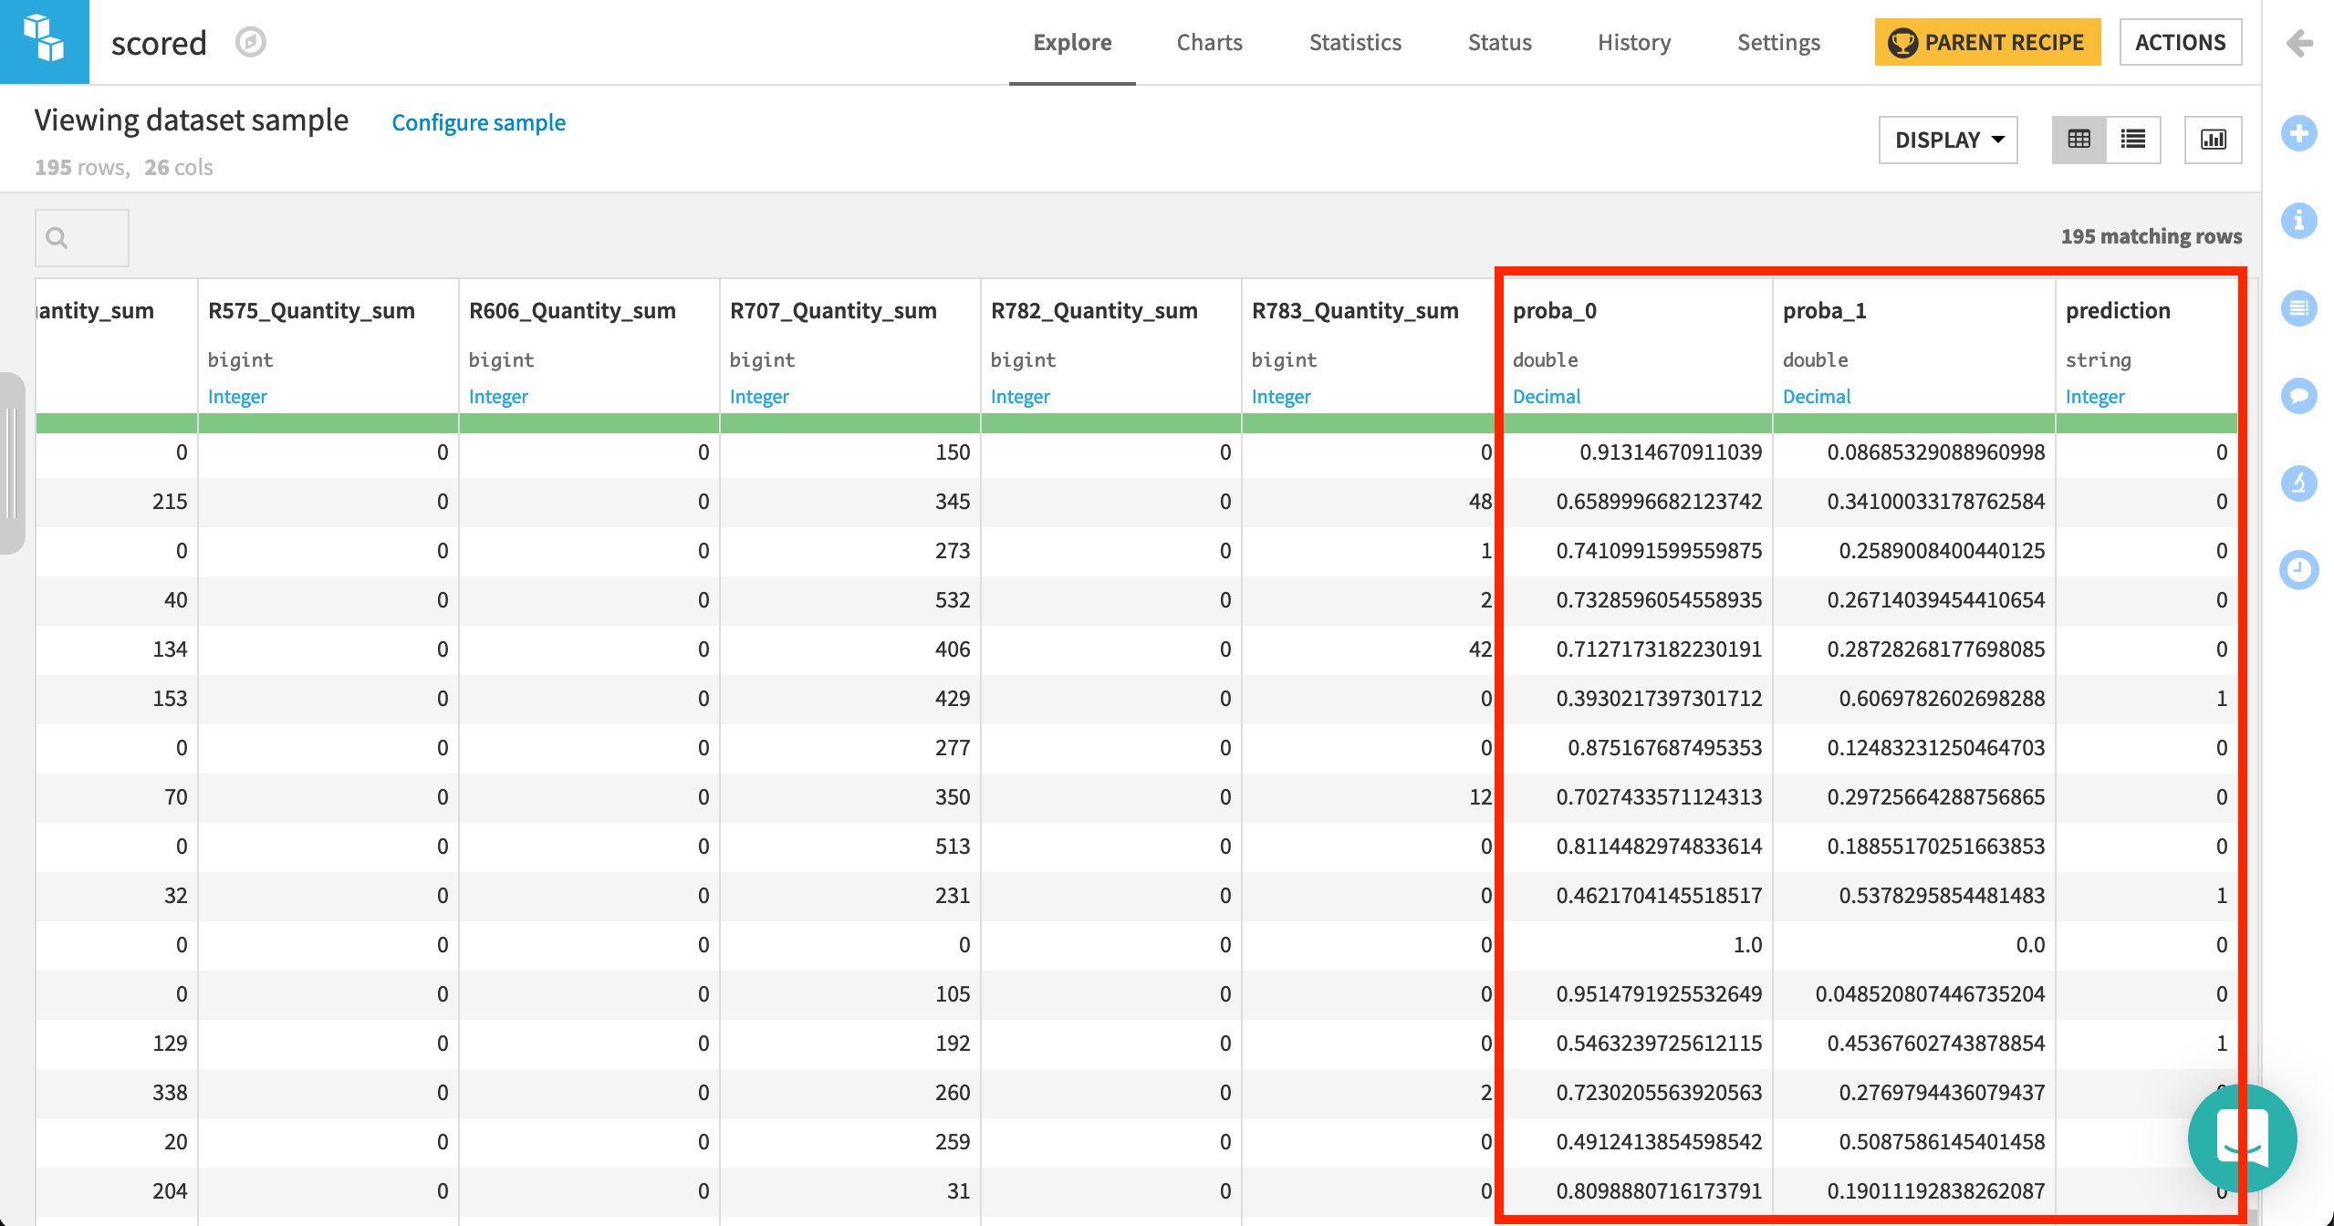The image size is (2334, 1226).
Task: Click the plus icon to add an item
Action: click(2299, 133)
